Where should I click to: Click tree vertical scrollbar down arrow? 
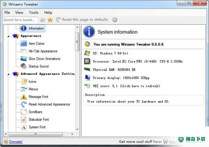click(x=77, y=129)
